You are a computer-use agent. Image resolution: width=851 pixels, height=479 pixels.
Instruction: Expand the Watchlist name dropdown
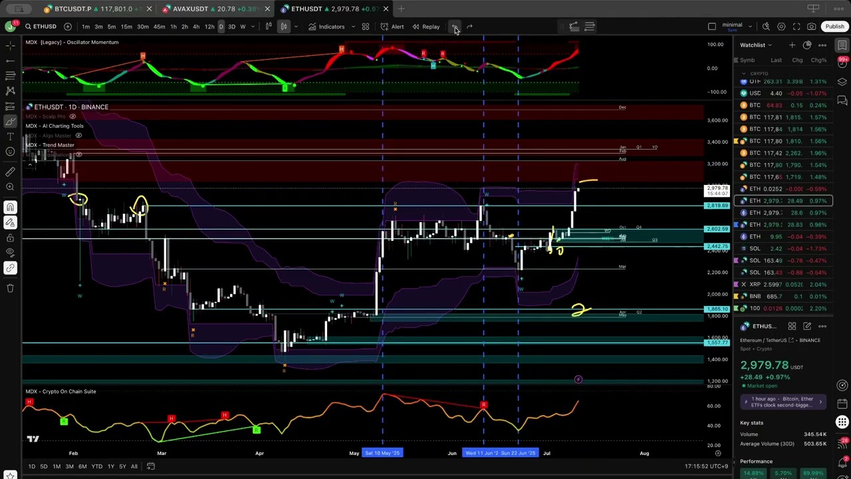[756, 45]
